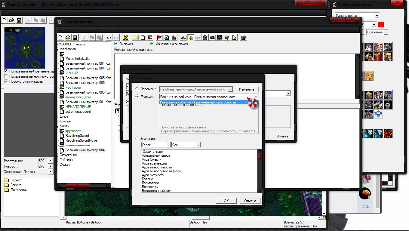Click on the minimap preview

(x=25, y=48)
